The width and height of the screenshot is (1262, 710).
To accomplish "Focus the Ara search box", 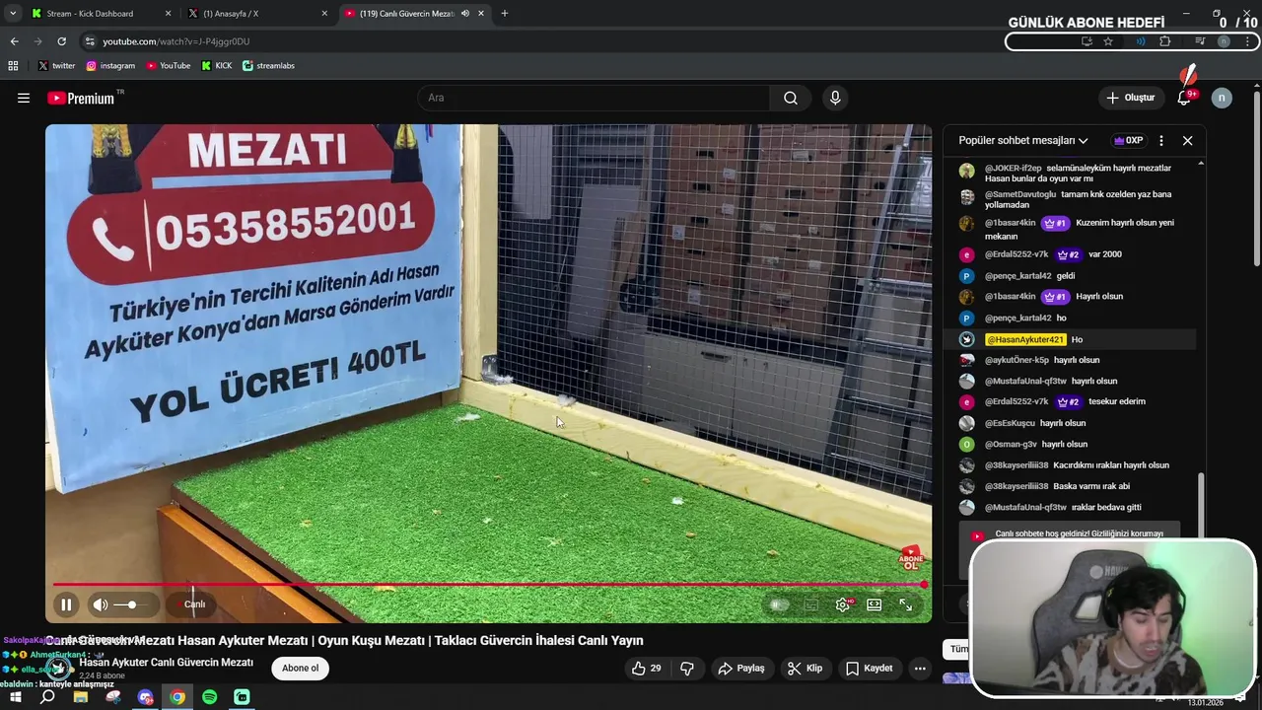I will [x=595, y=98].
